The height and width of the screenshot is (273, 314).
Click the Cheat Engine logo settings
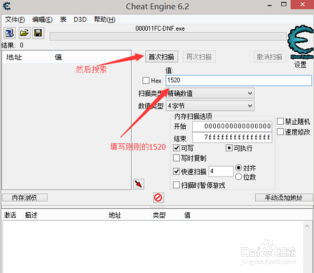pos(300,42)
